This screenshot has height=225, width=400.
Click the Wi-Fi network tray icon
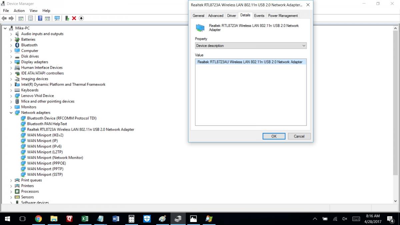coord(335,219)
